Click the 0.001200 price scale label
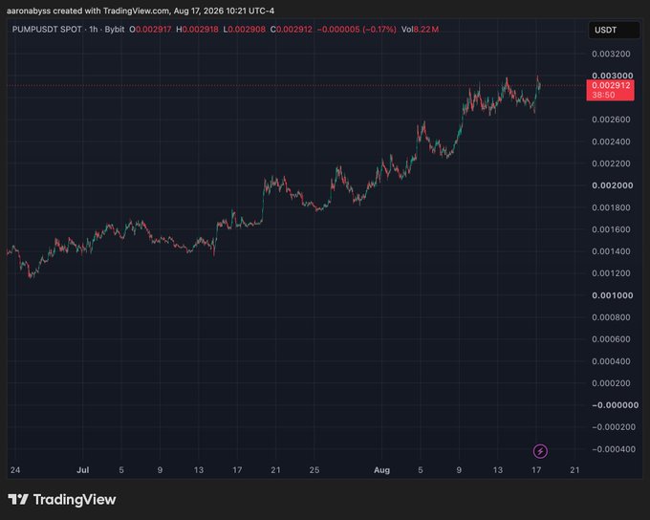Viewport: 650px width, 520px height. 611,273
